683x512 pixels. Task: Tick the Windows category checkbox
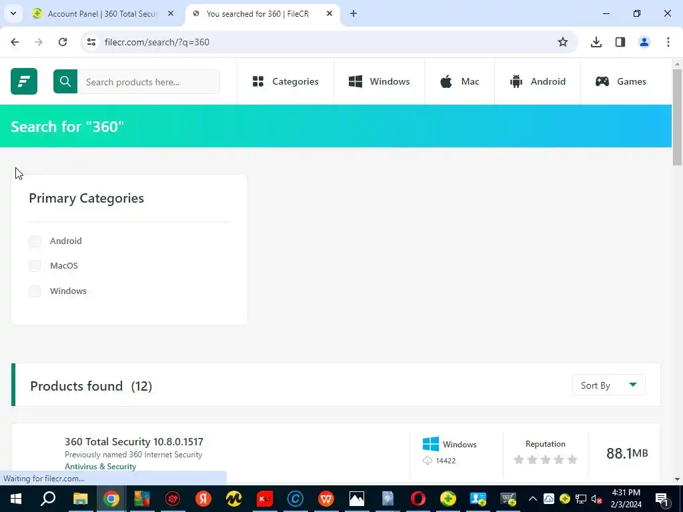coord(35,291)
